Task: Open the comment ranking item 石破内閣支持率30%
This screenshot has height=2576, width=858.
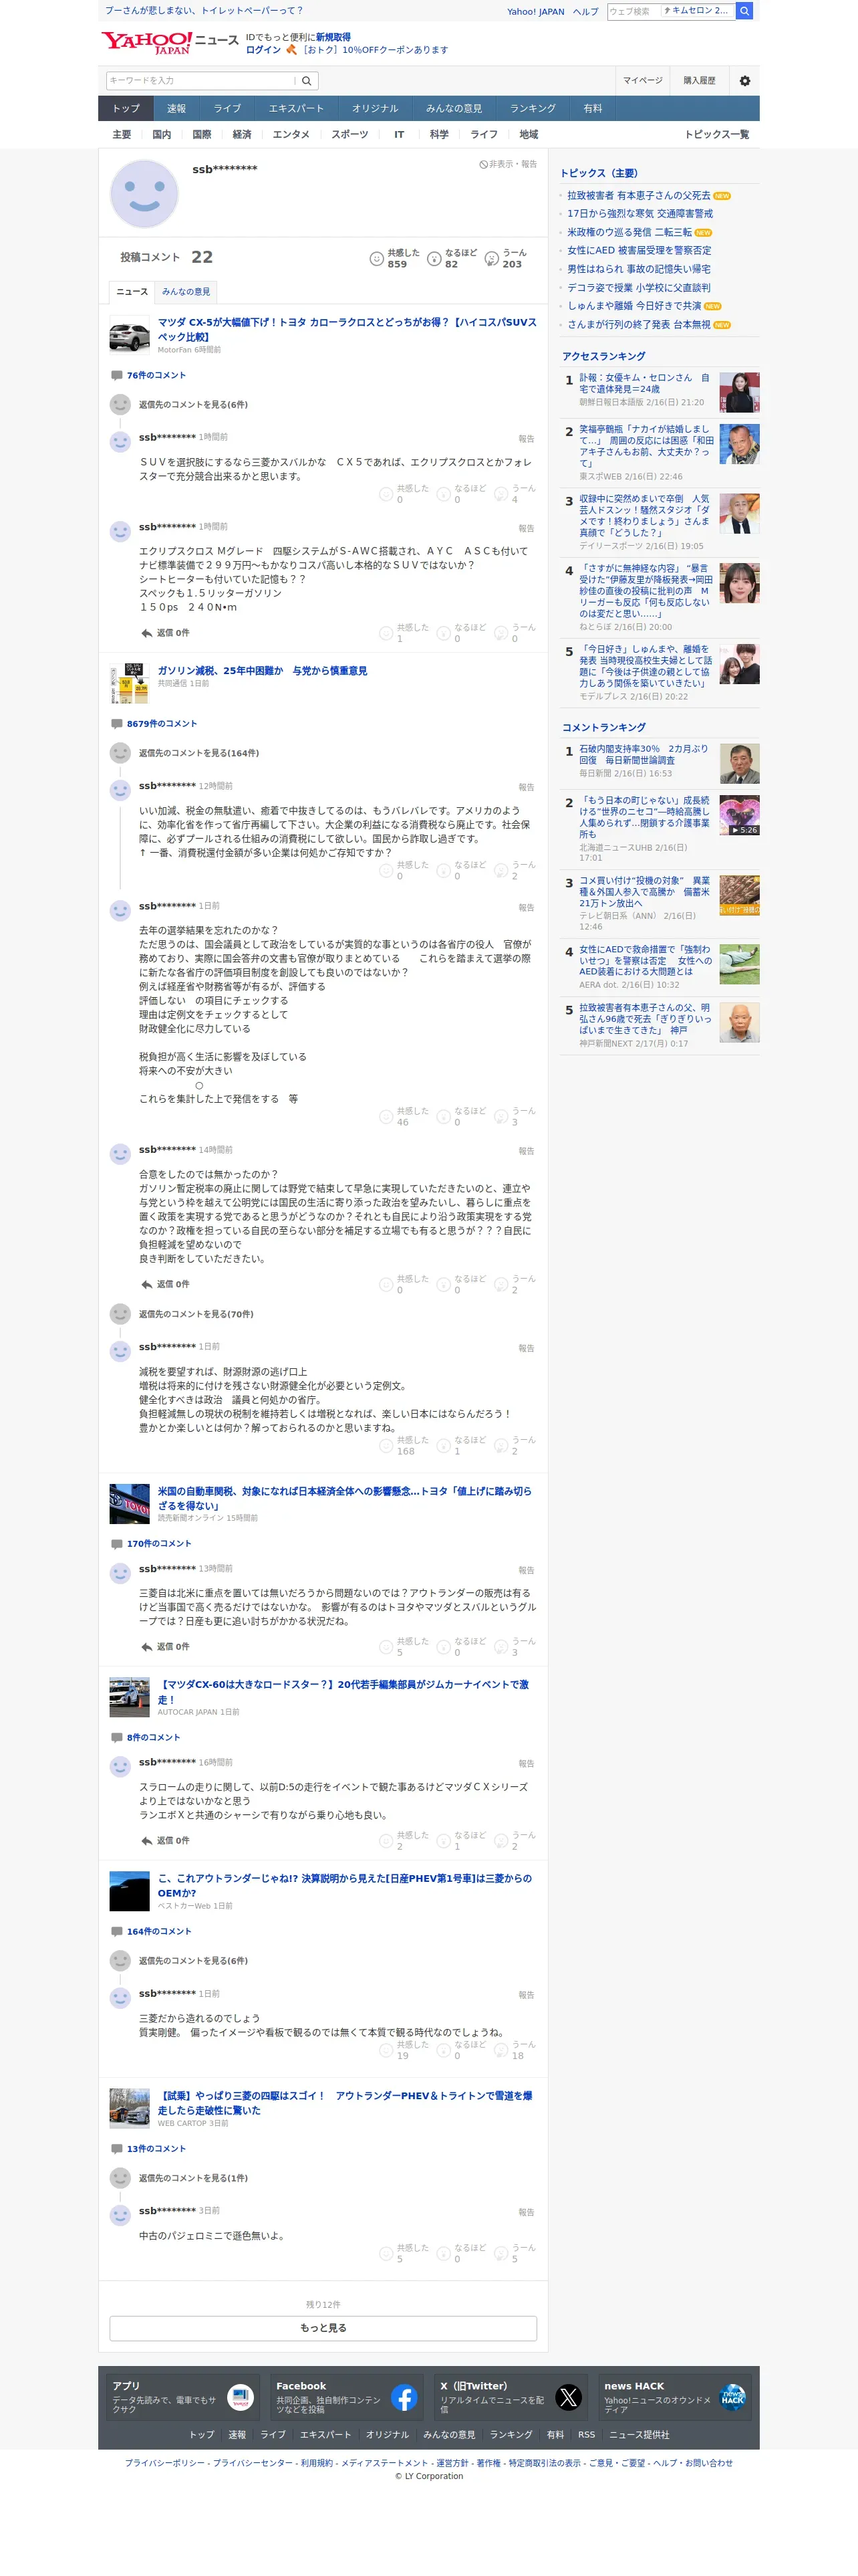Action: point(643,755)
